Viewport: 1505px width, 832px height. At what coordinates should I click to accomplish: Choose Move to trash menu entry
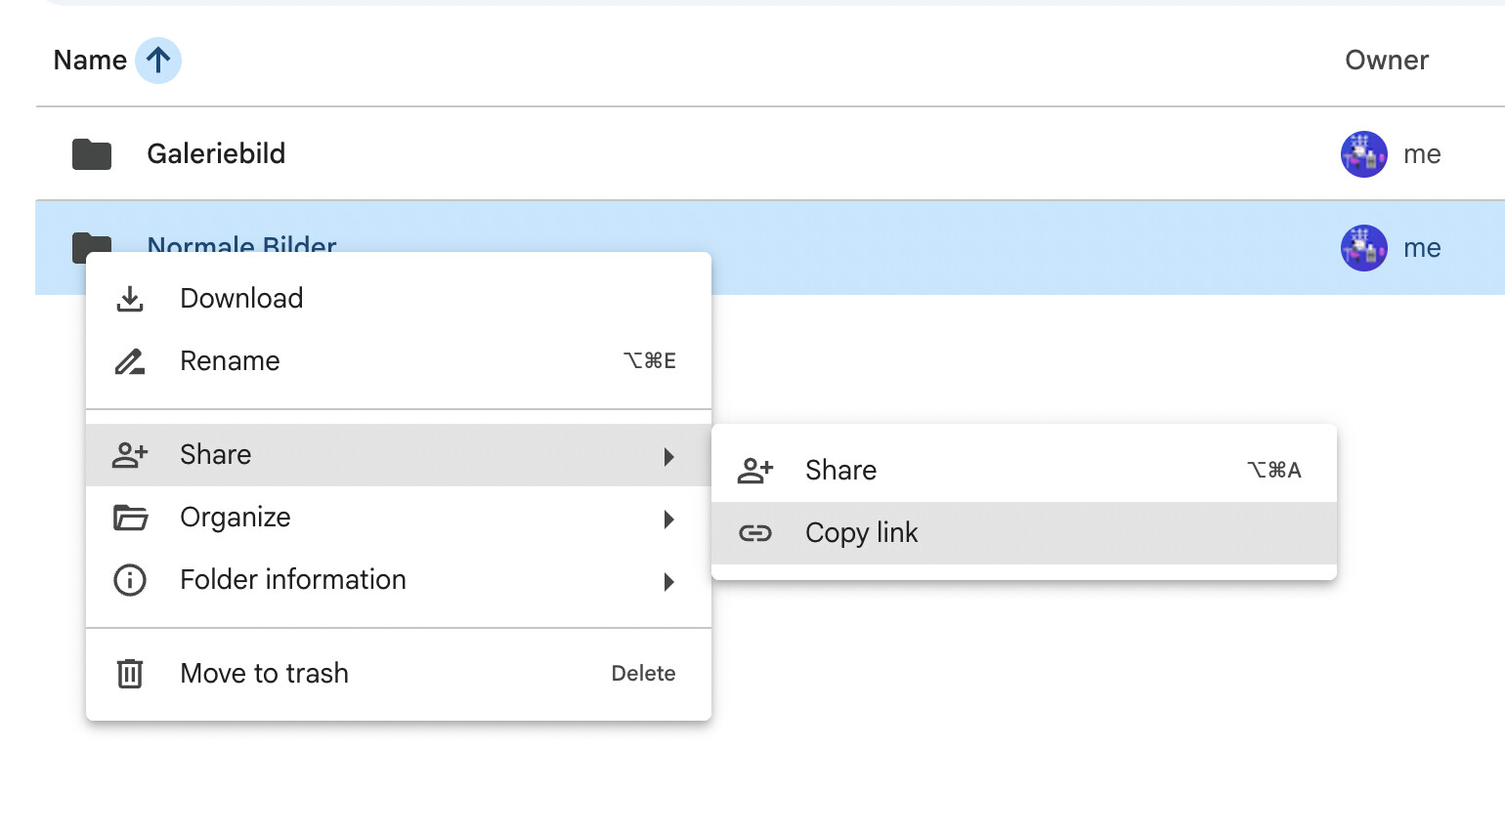pyautogui.click(x=264, y=674)
